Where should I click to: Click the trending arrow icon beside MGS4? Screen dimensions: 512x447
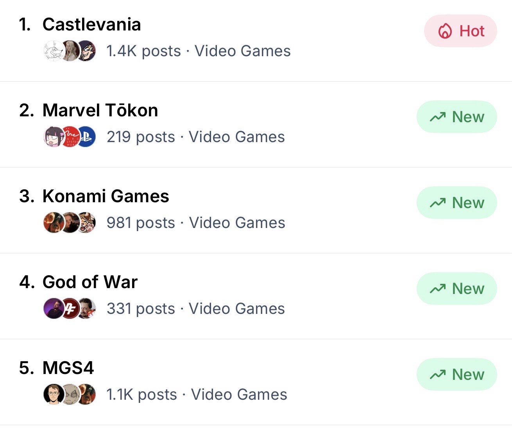pos(437,375)
